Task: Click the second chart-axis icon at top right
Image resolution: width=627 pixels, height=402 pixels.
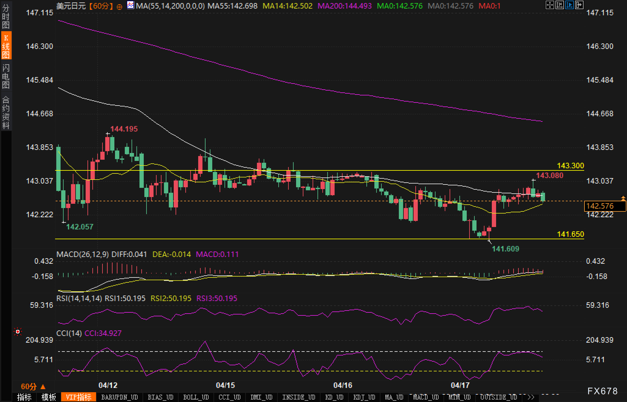Action: (559, 5)
